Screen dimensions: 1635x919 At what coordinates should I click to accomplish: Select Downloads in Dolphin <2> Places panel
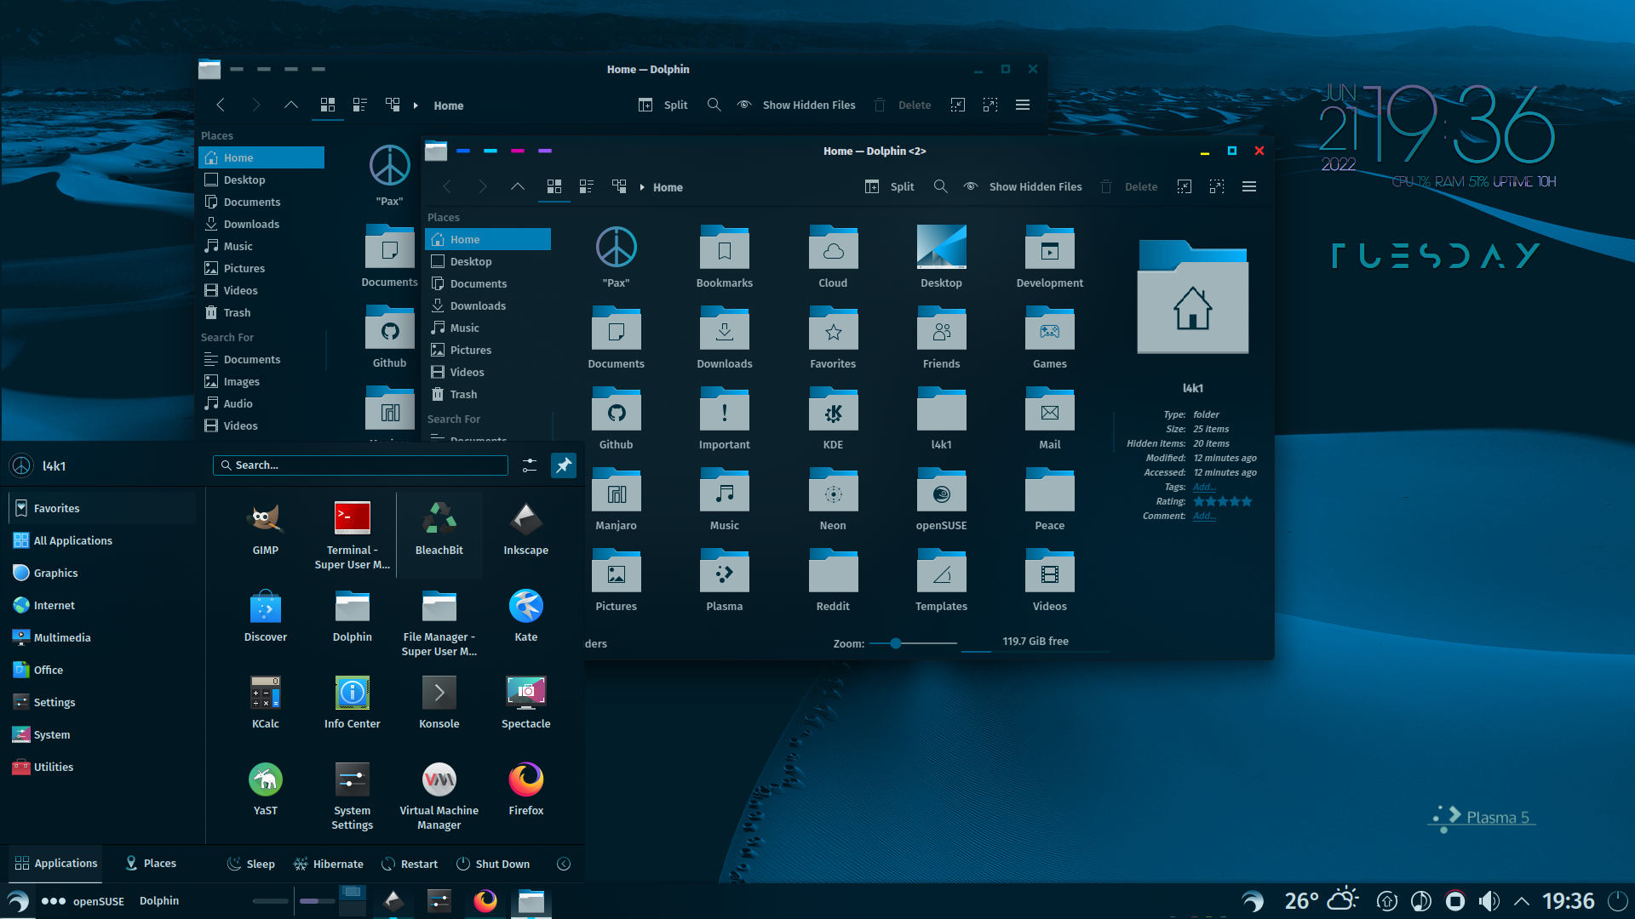pyautogui.click(x=488, y=305)
